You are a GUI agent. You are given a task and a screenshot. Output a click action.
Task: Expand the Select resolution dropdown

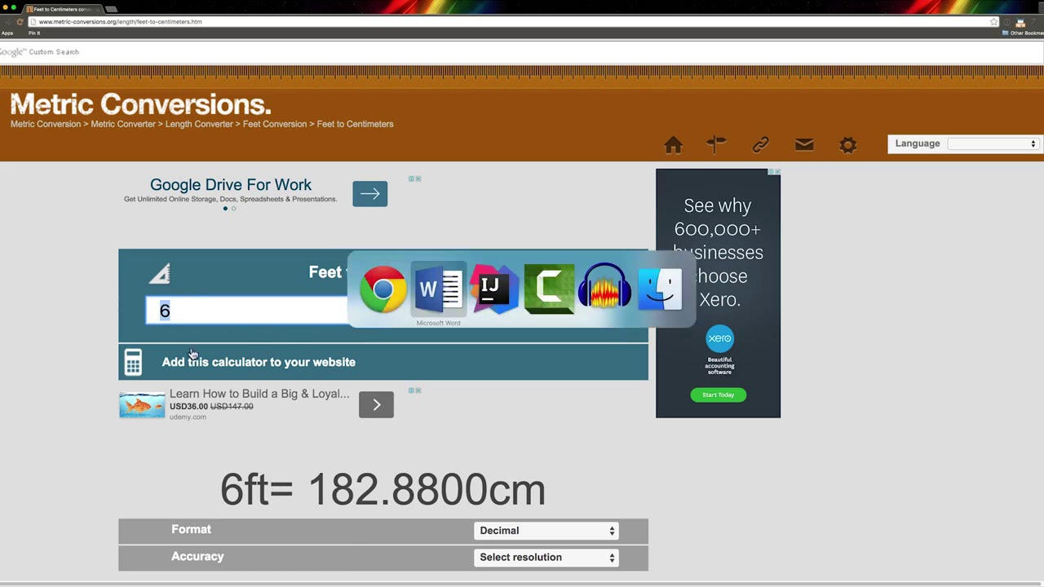[x=546, y=558]
